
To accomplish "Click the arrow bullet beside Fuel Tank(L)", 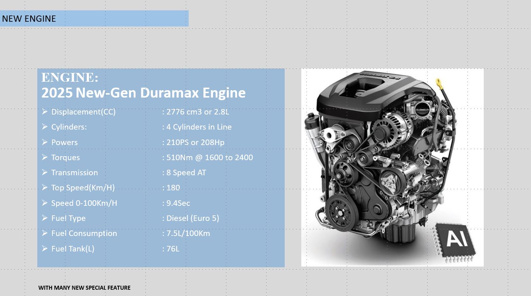I will tap(45, 249).
